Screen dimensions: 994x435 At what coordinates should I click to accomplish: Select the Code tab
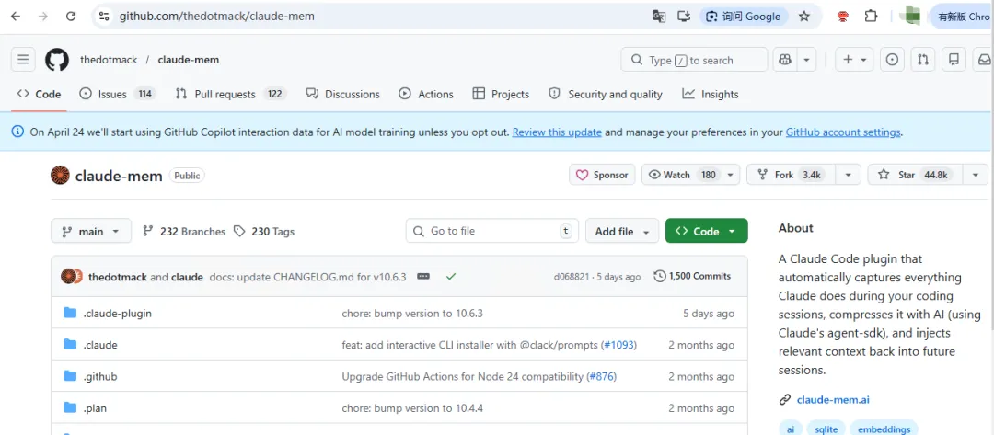coord(40,95)
